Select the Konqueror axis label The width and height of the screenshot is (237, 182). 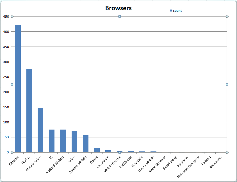(216, 162)
